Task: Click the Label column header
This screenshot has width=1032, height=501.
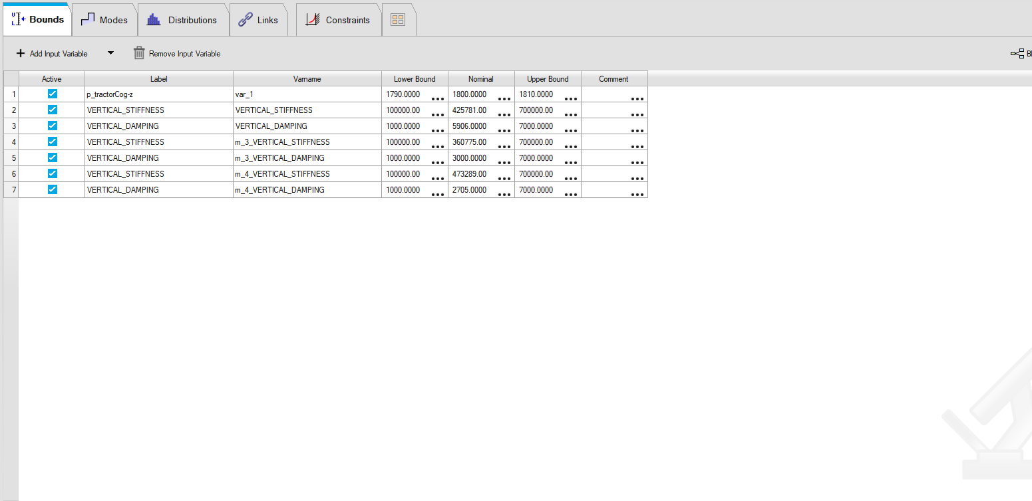Action: pos(159,78)
